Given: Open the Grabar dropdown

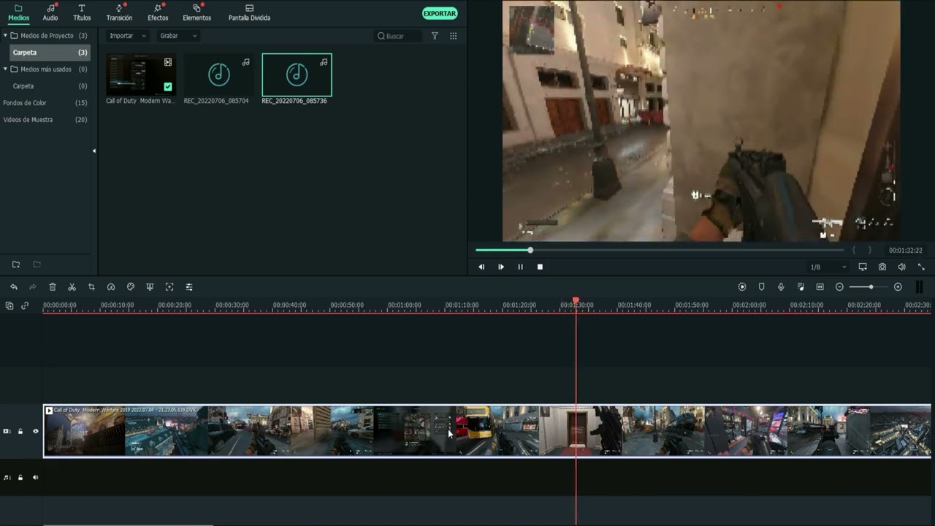Looking at the screenshot, I should [x=178, y=36].
